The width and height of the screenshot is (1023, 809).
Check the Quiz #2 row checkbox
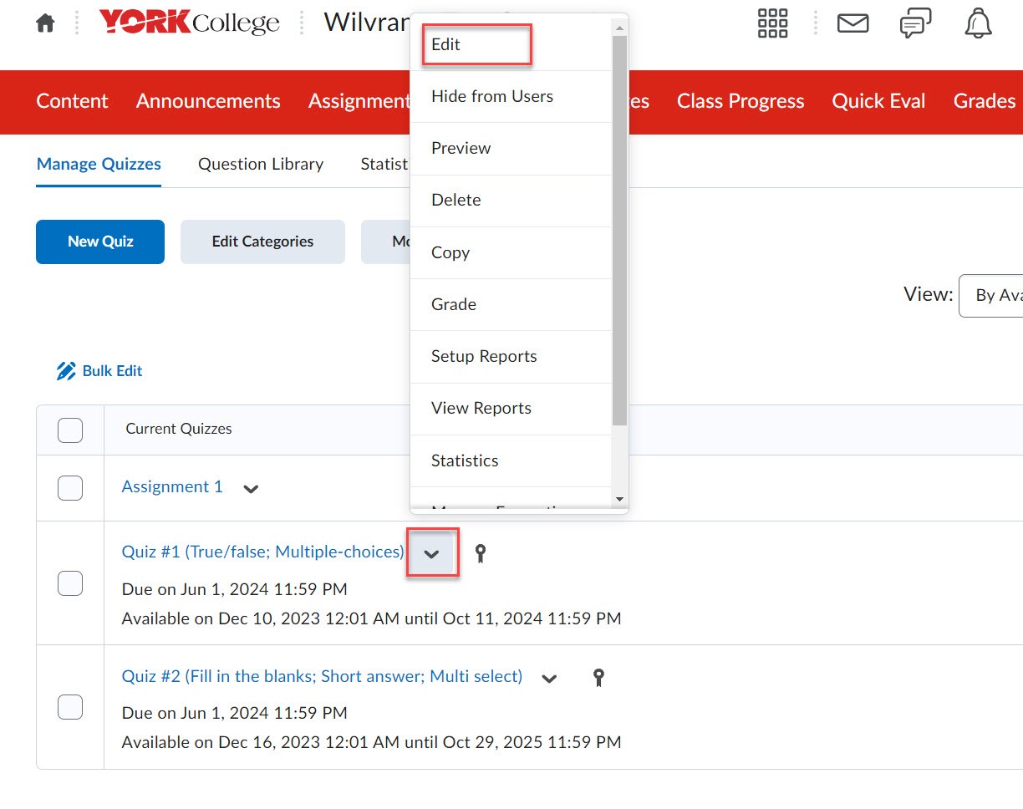tap(70, 707)
